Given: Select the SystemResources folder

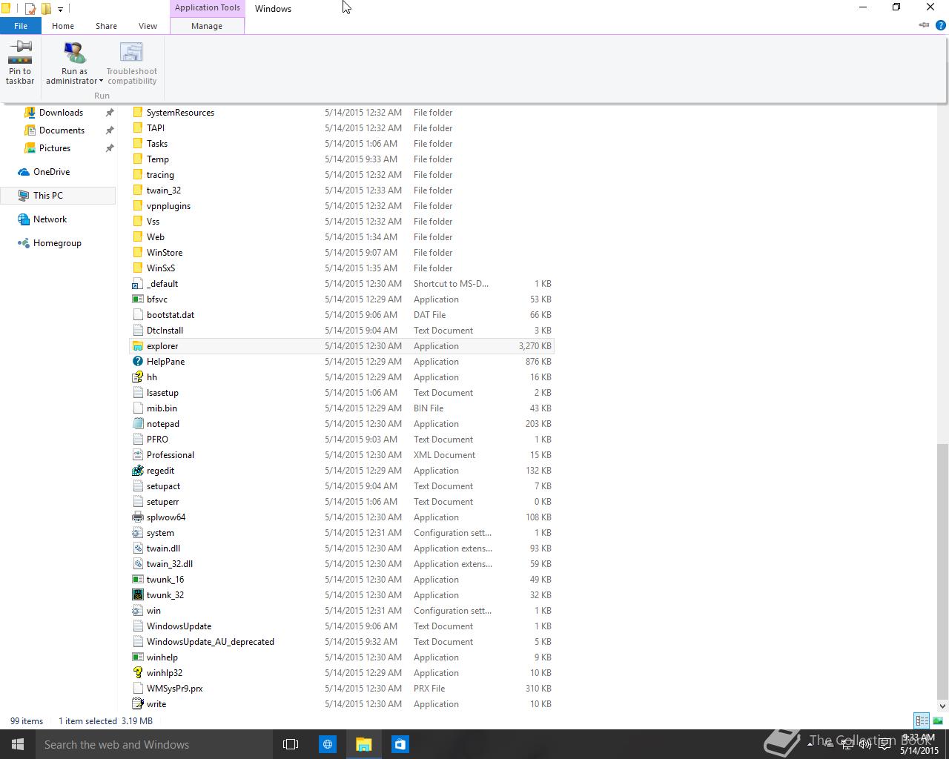Looking at the screenshot, I should 341,113.
